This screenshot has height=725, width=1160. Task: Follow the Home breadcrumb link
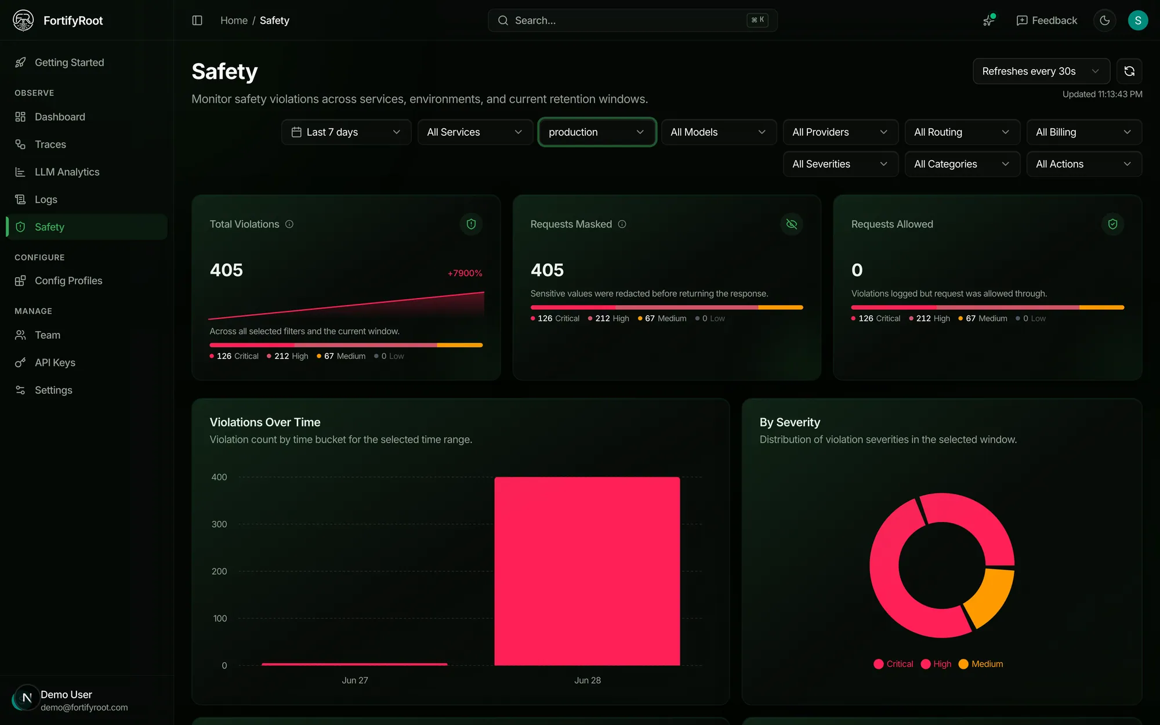[x=234, y=20]
